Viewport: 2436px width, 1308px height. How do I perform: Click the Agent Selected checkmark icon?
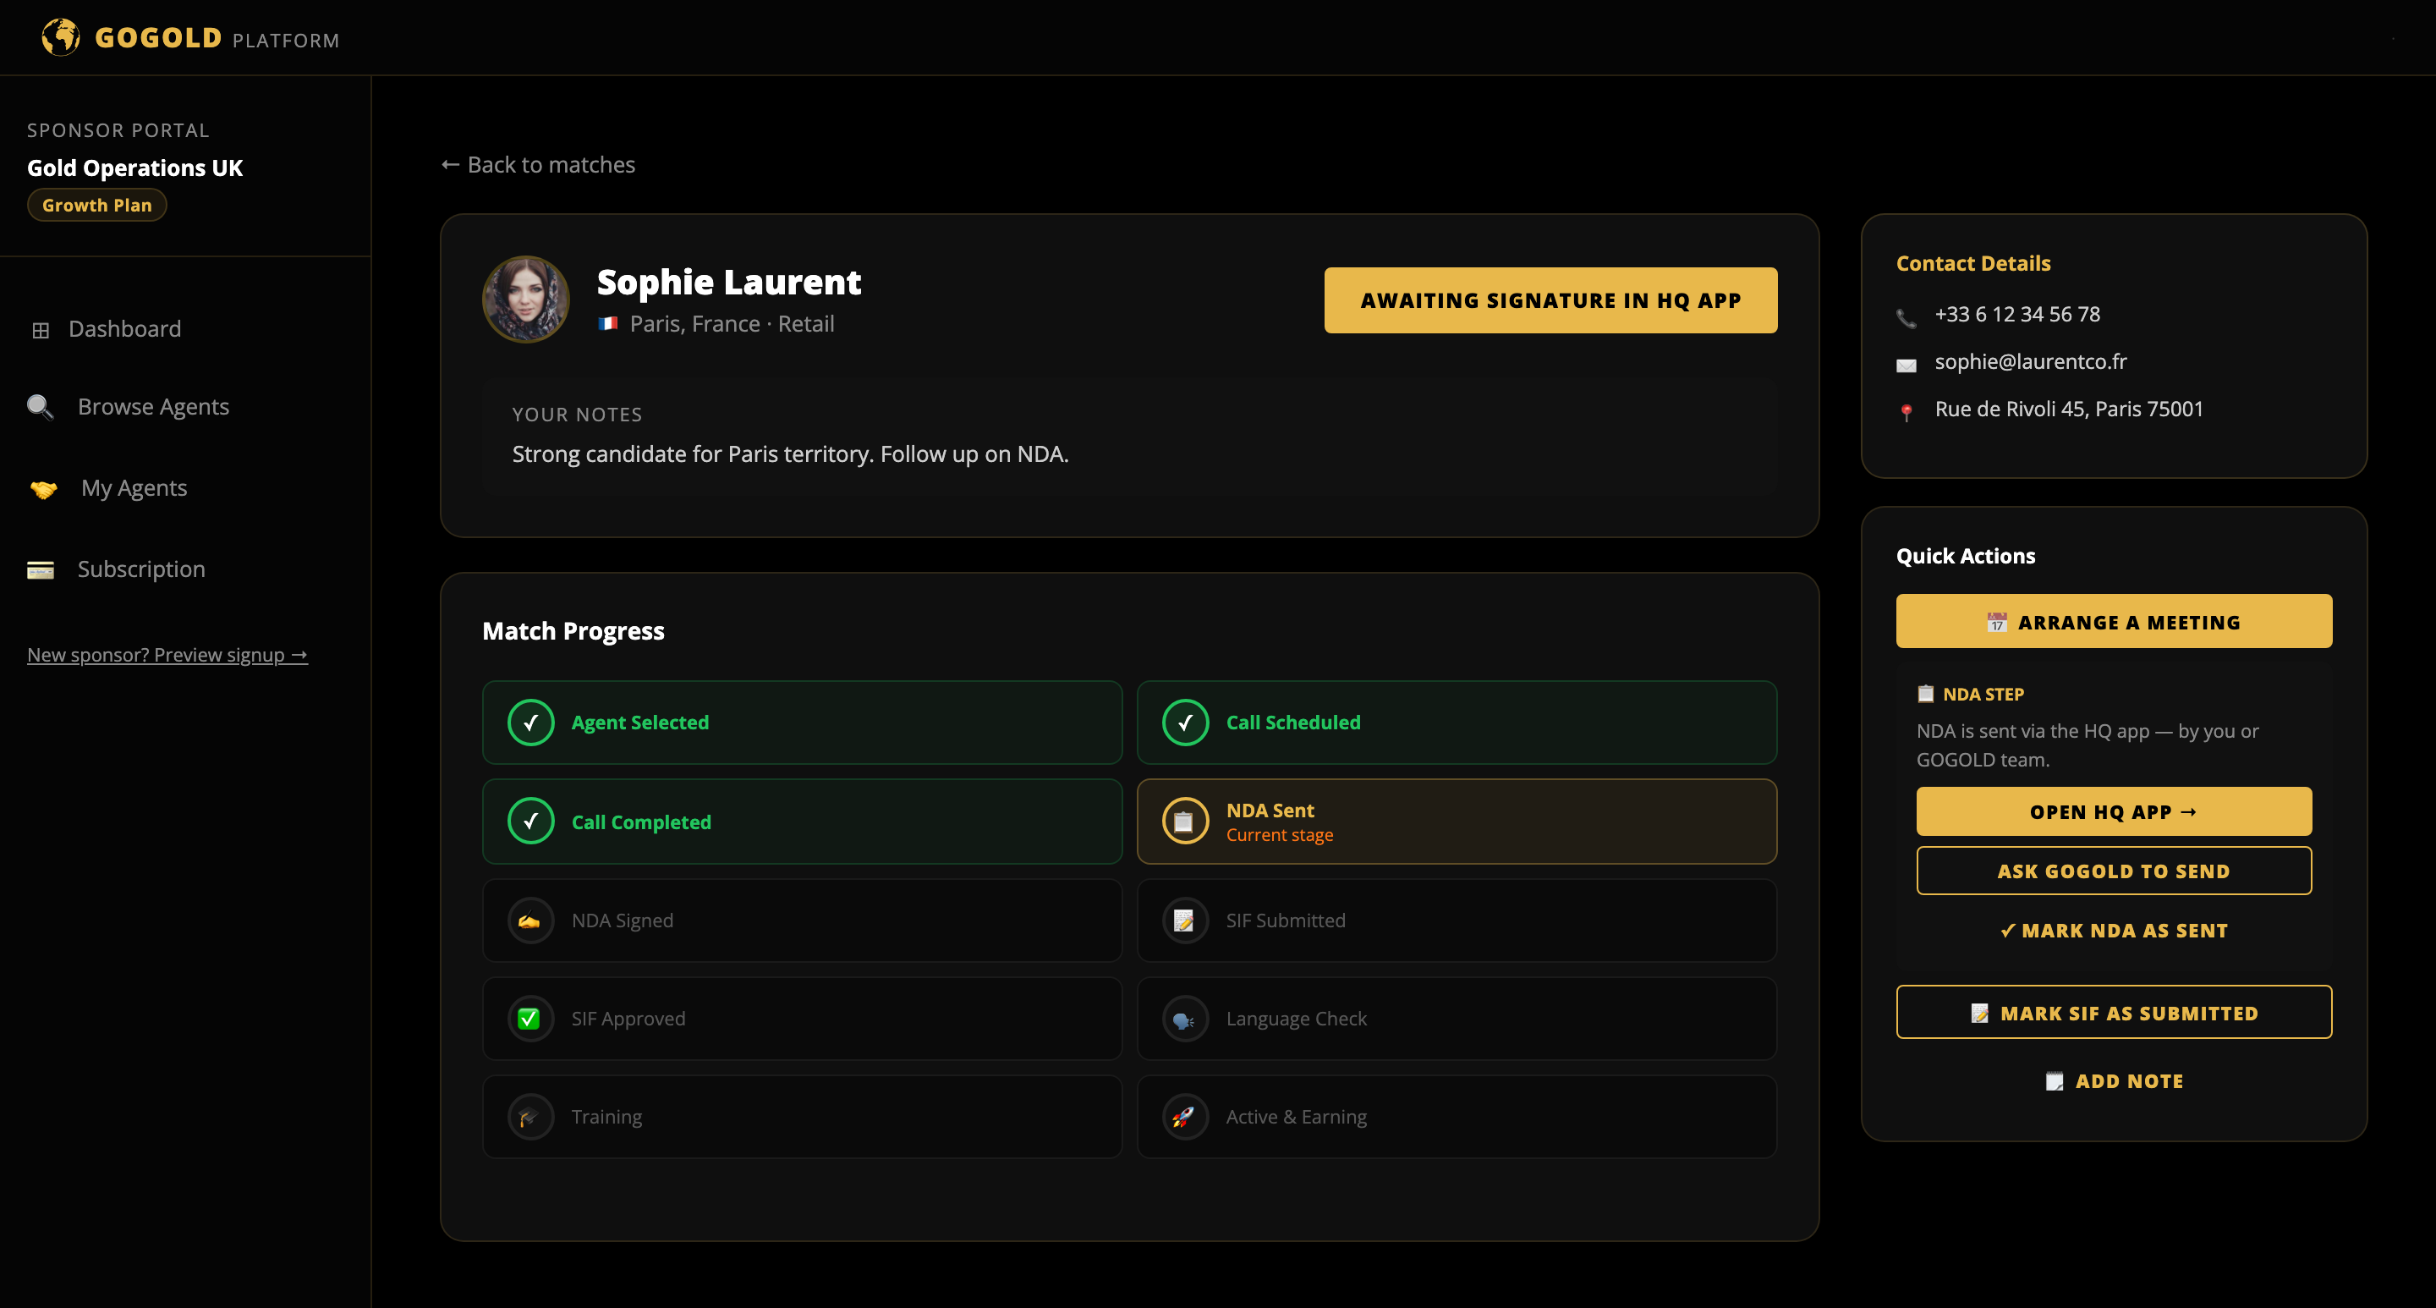530,723
